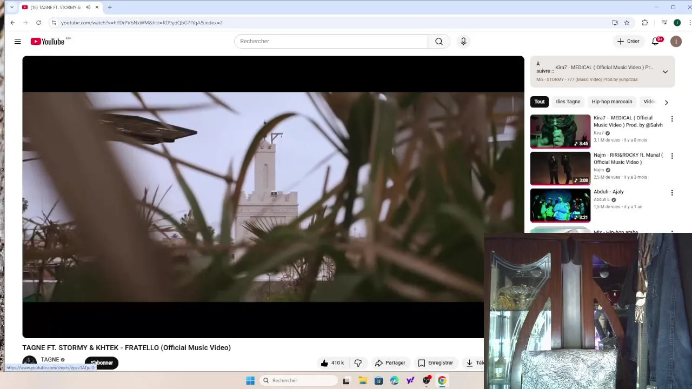Viewport: 692px width, 389px height.
Task: Start voice search with the microphone icon
Action: click(463, 41)
